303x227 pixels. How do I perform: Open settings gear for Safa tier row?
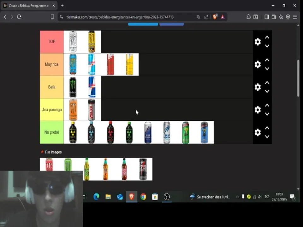click(258, 87)
